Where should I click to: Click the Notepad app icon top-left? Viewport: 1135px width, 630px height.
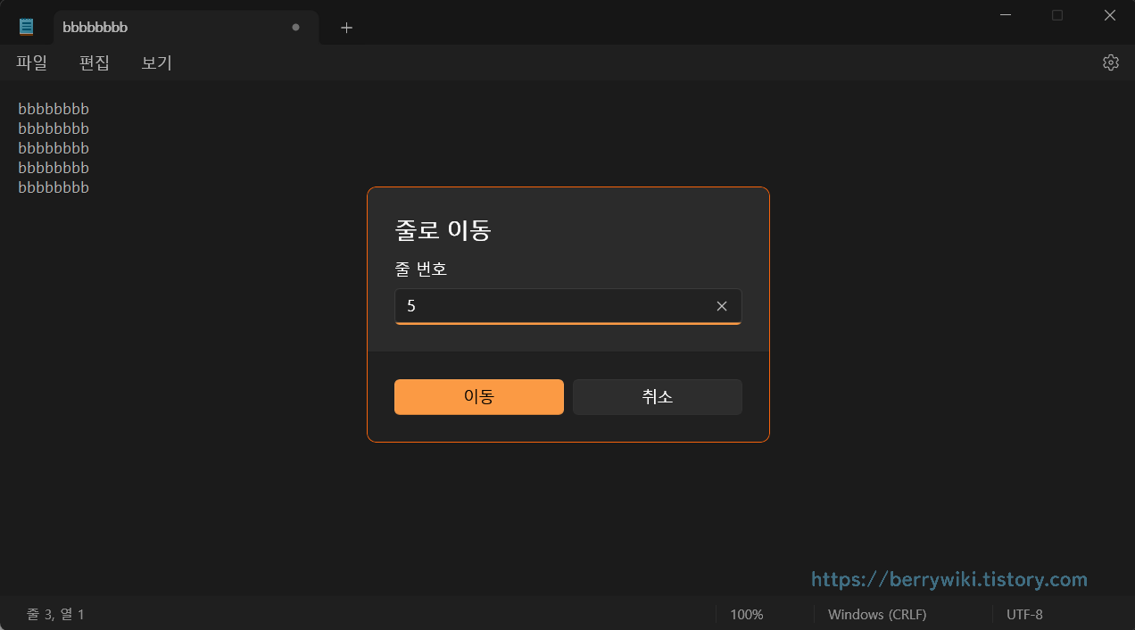(x=26, y=25)
